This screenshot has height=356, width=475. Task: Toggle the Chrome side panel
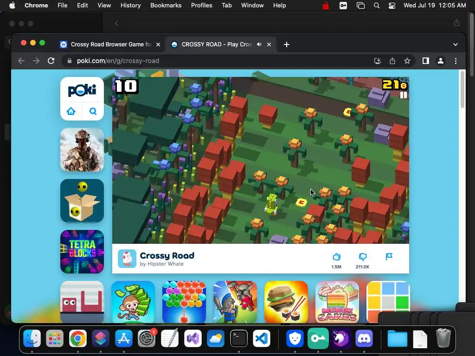[x=426, y=61]
